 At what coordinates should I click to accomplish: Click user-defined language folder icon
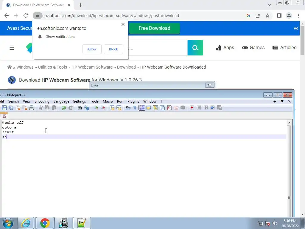tap(149, 108)
